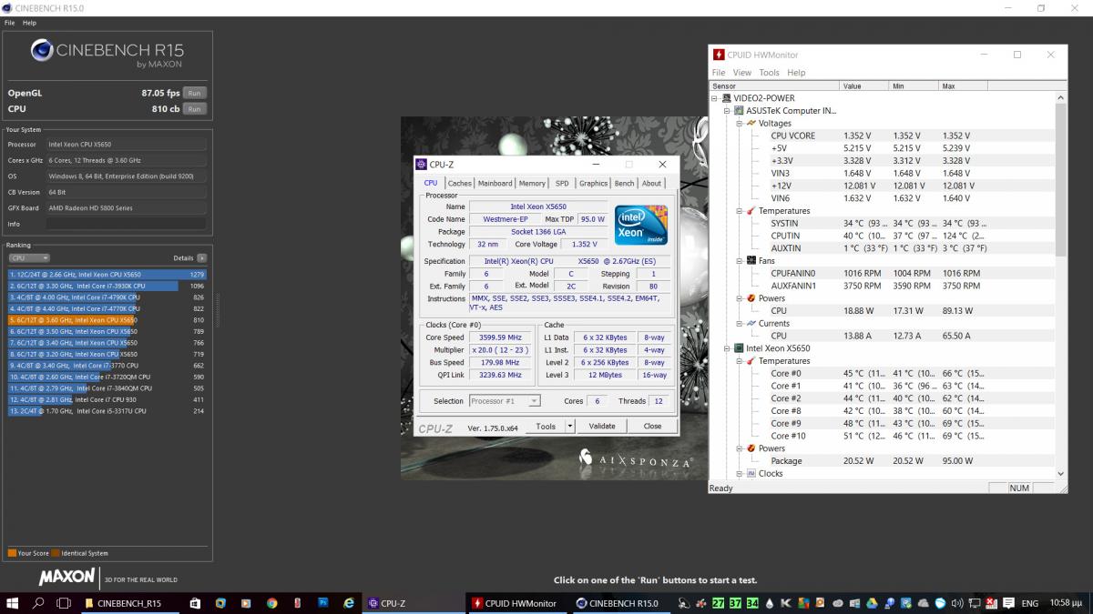
Task: Switch to the Caches tab in CPU-Z
Action: pos(460,183)
